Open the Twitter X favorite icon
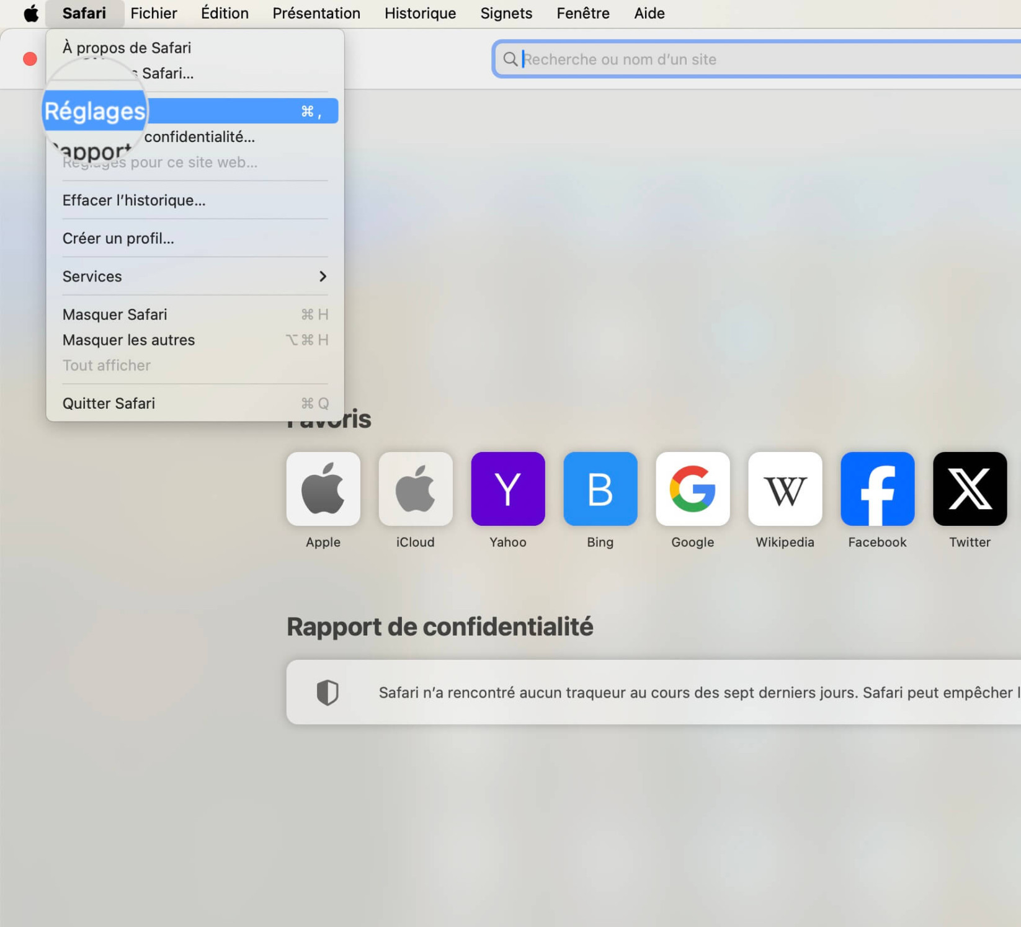Image resolution: width=1021 pixels, height=927 pixels. [970, 489]
